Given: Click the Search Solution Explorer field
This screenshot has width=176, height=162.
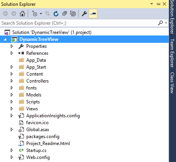Looking at the screenshot, I should click(84, 23).
